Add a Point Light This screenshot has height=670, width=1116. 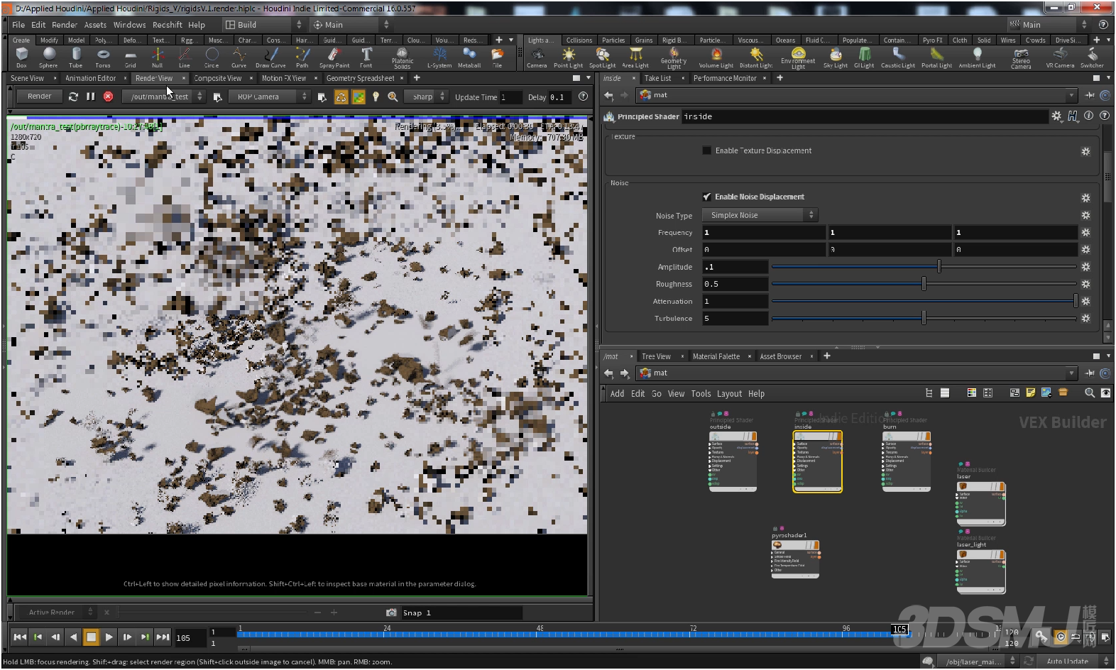tap(568, 57)
